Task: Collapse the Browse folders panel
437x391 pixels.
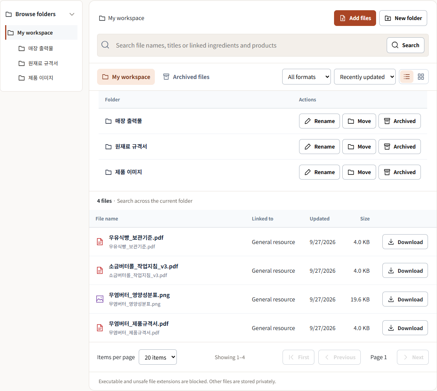Action: 72,14
